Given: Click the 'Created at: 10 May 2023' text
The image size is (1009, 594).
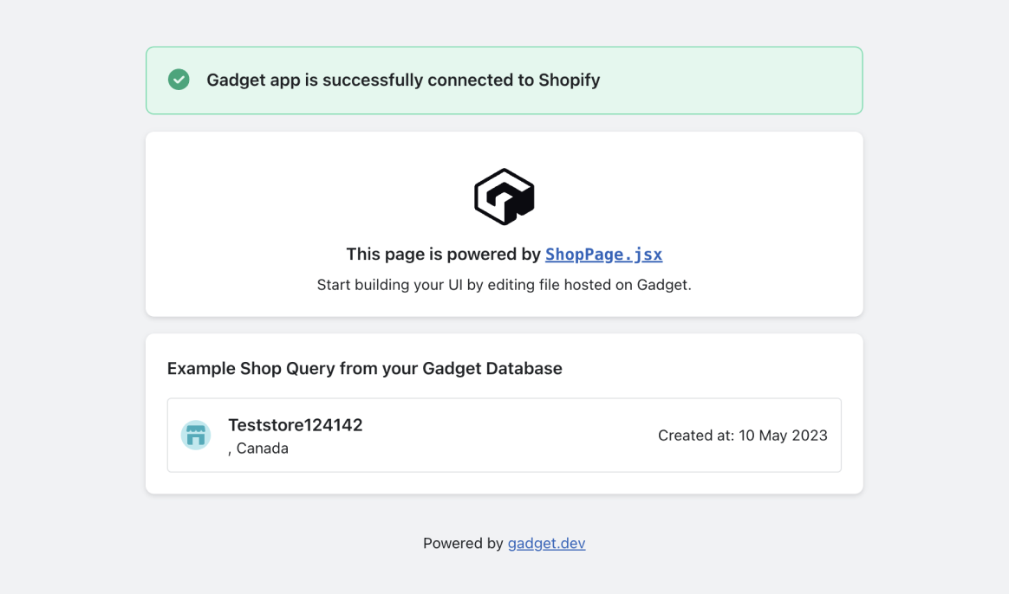Looking at the screenshot, I should 743,436.
